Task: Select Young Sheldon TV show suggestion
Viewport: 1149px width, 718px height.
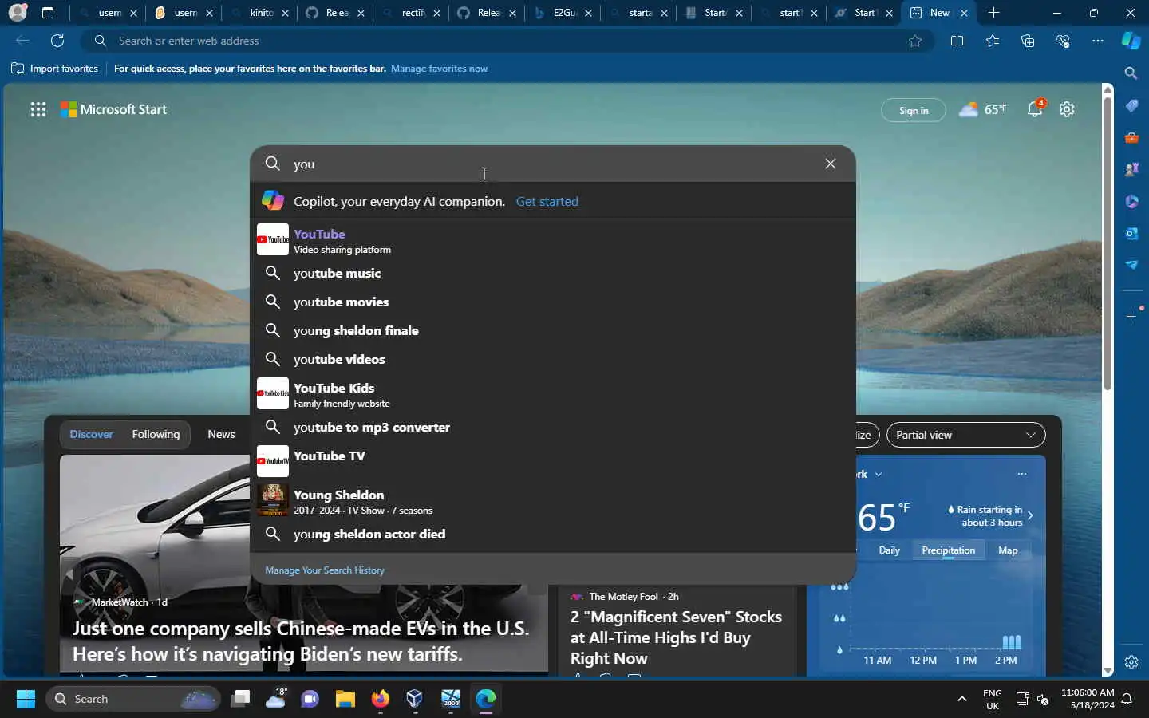Action: 553,501
